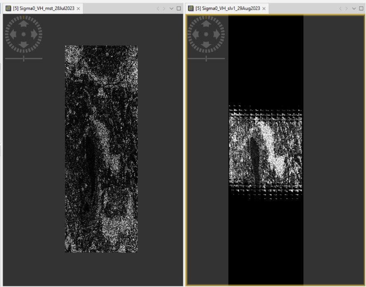
Task: Click pan down arrow in left view
Action: click(24, 44)
